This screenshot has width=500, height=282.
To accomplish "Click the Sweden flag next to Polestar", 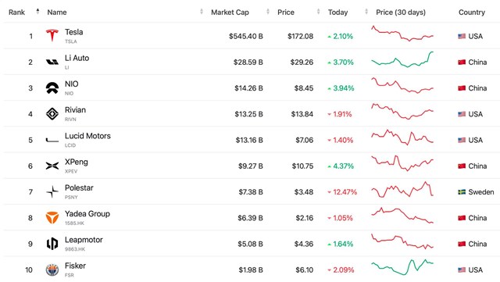I will (x=462, y=192).
